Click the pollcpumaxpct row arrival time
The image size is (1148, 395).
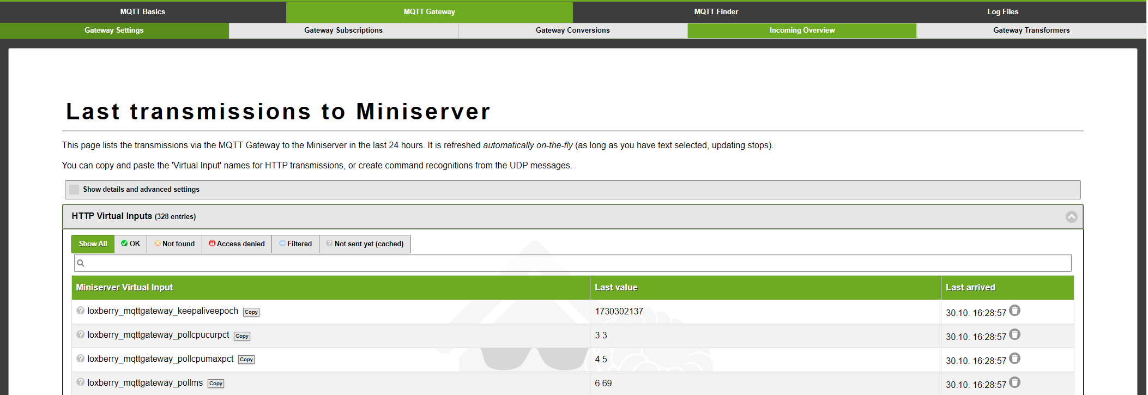(x=976, y=361)
